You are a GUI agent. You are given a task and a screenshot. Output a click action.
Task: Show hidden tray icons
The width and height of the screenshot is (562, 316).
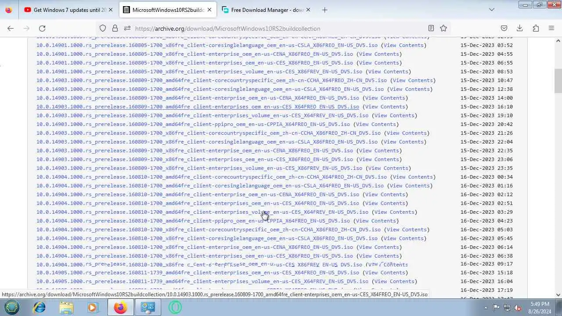(x=486, y=308)
